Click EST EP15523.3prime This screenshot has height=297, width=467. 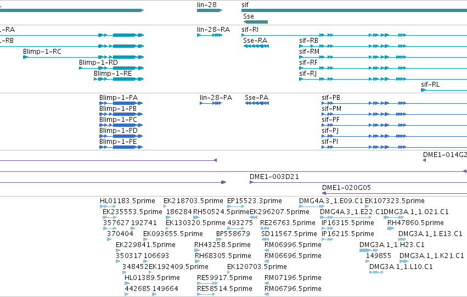point(254,201)
